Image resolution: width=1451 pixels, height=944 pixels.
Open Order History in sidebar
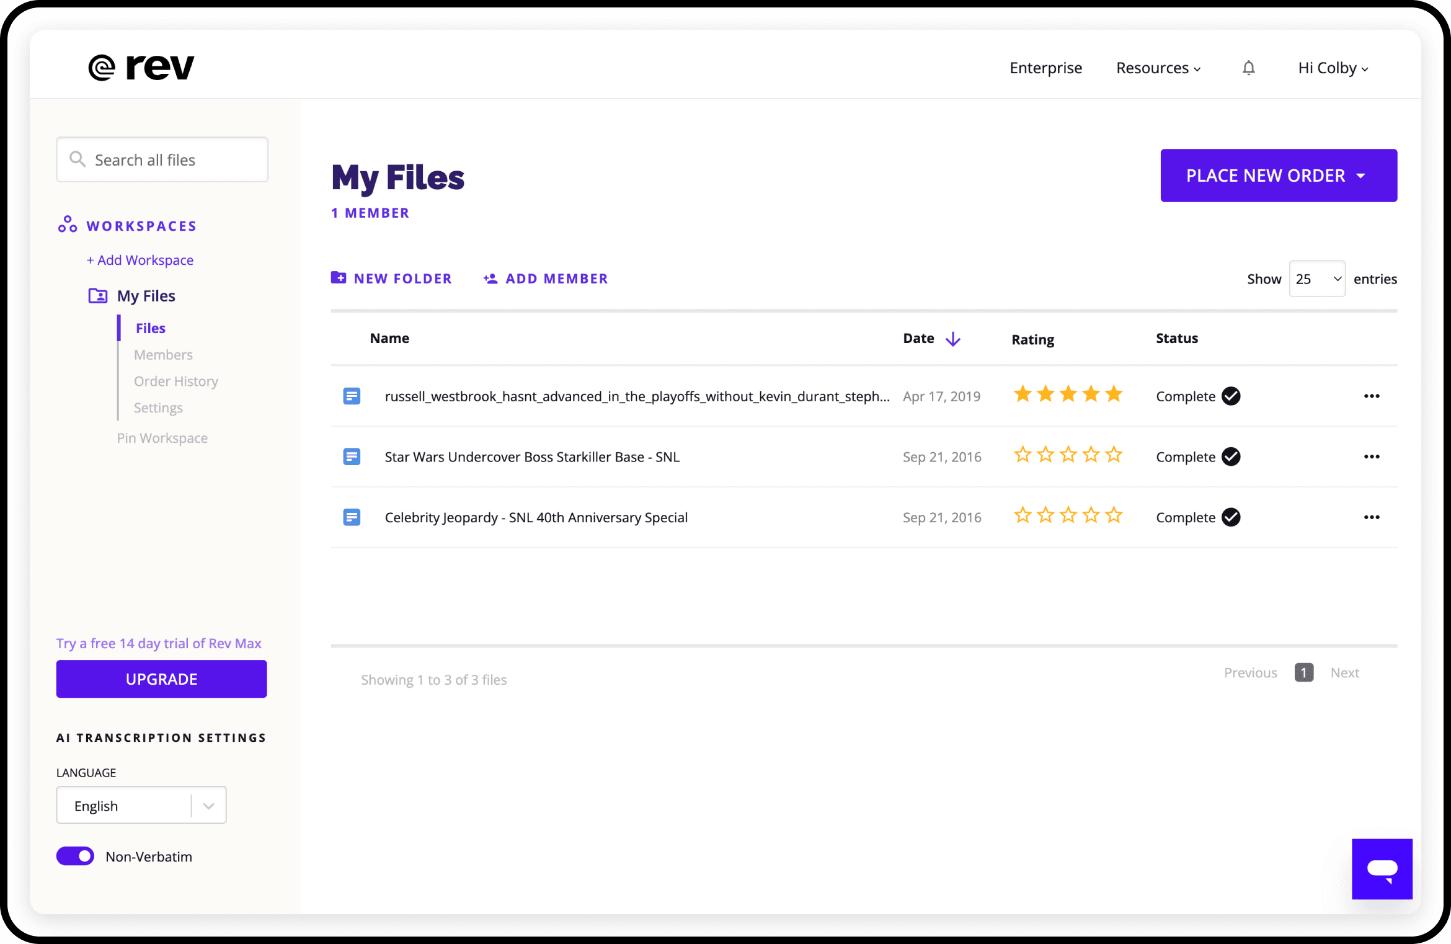176,381
